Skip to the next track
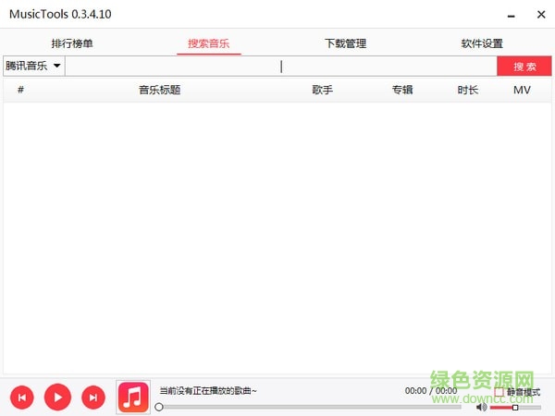This screenshot has height=416, width=555. coord(93,398)
